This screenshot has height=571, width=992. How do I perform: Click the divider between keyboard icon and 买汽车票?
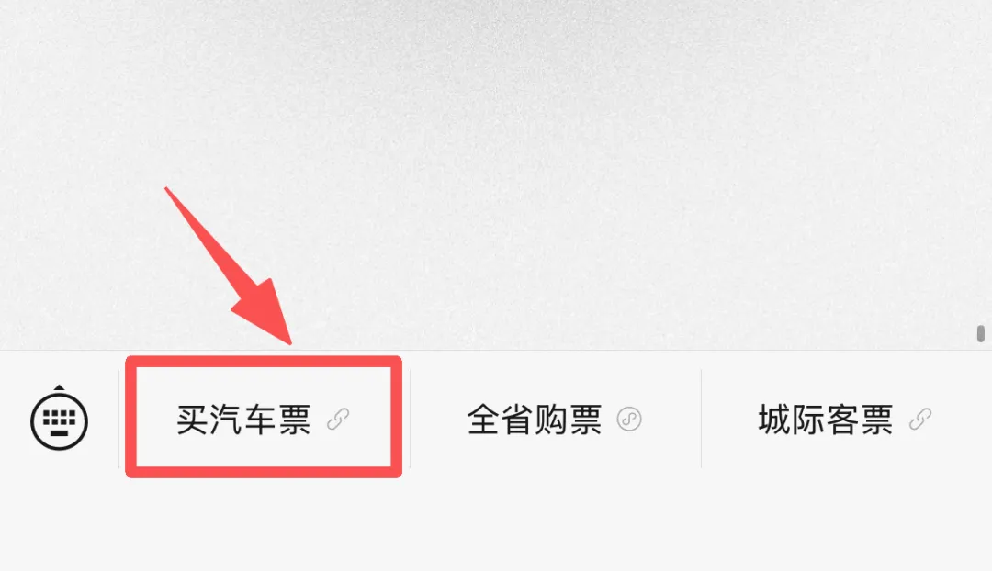pos(118,419)
